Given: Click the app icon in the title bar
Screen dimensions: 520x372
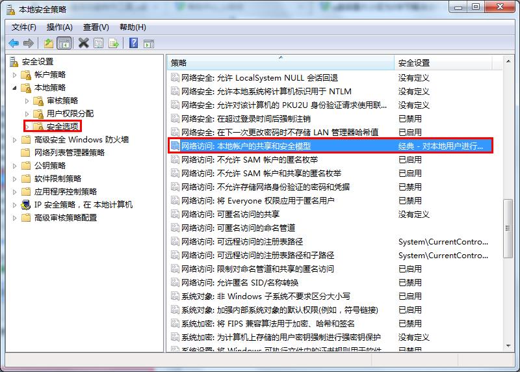Looking at the screenshot, I should (11, 10).
